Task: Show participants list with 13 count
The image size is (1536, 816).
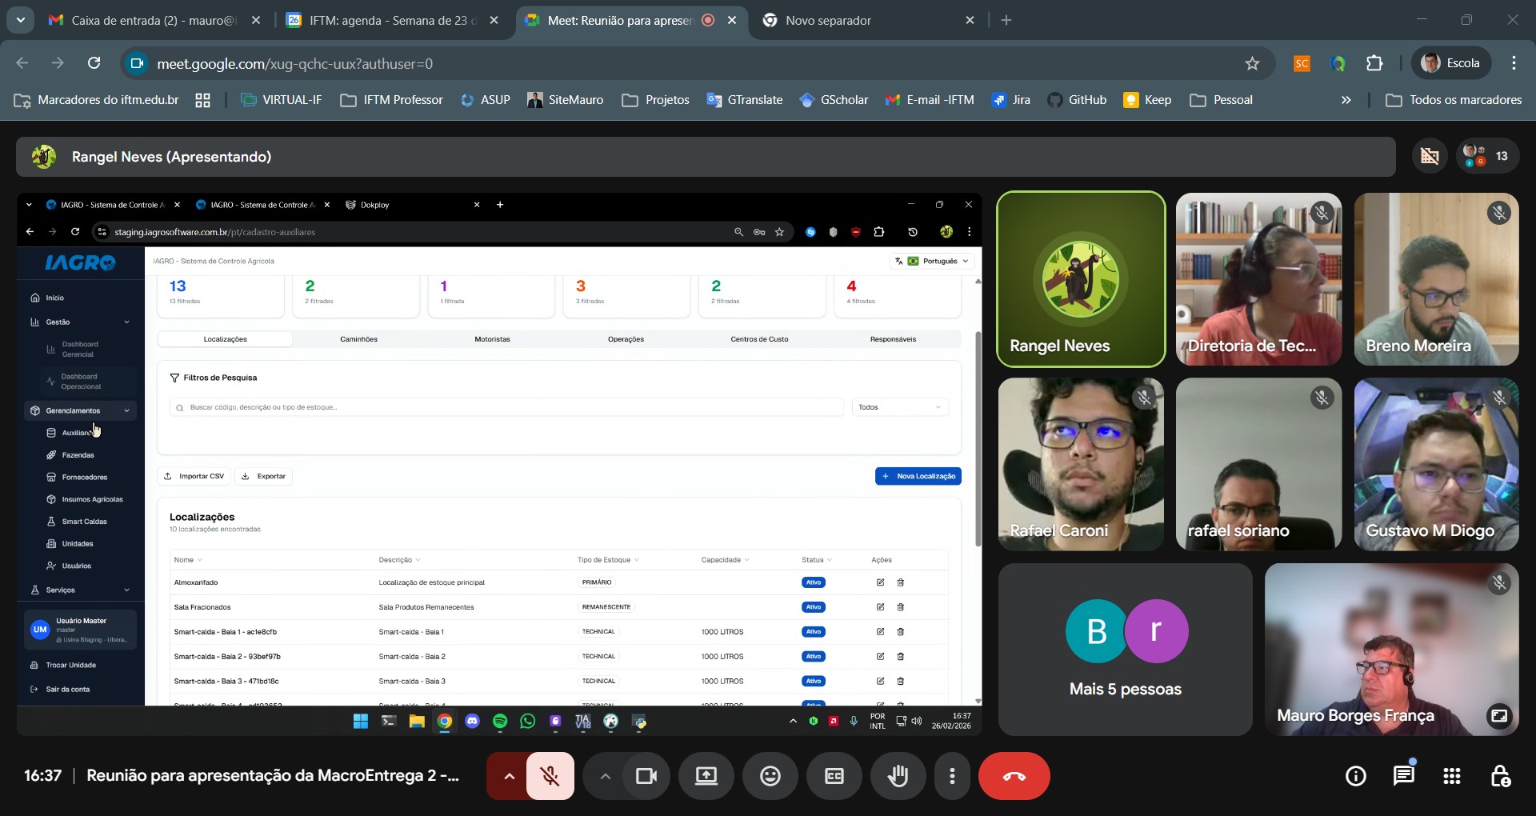Action: pyautogui.click(x=1487, y=156)
